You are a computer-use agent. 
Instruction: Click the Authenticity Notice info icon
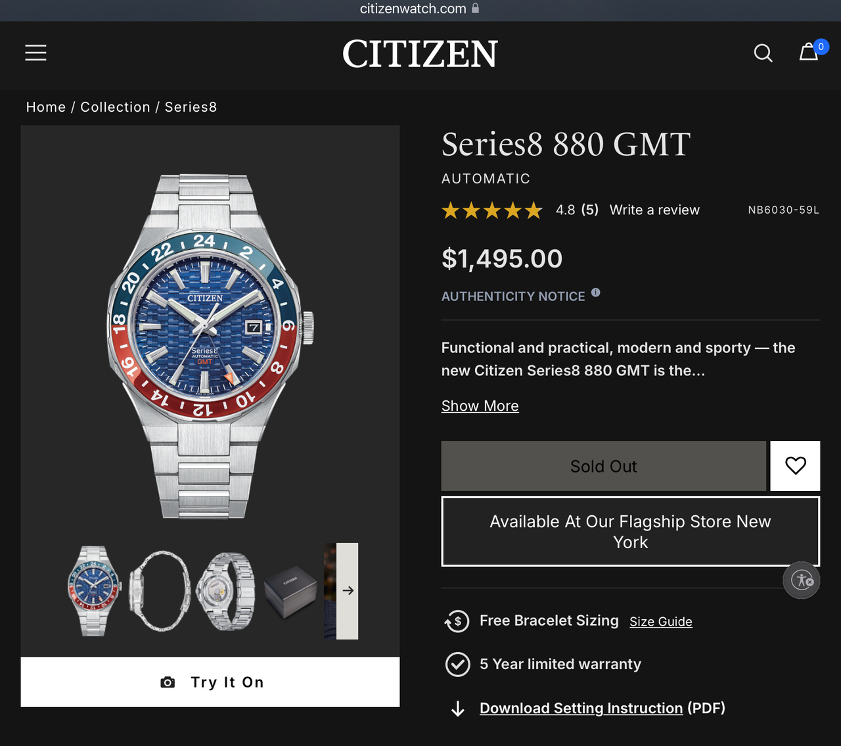point(595,292)
